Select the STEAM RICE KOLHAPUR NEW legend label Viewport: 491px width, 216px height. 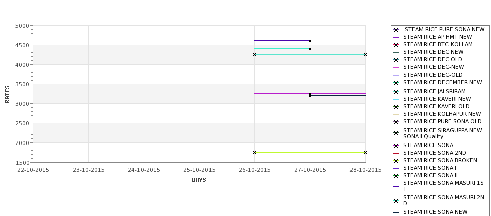[442, 114]
